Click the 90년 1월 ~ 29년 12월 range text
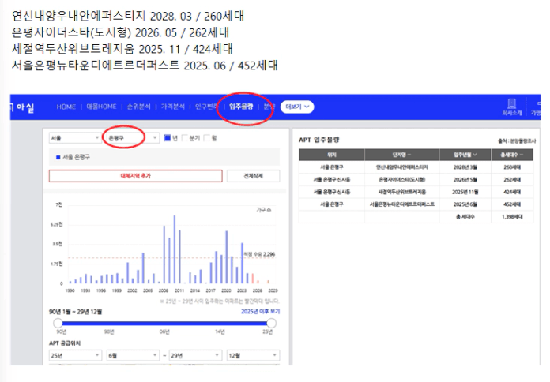 tap(75, 311)
